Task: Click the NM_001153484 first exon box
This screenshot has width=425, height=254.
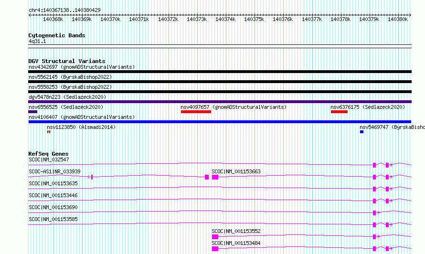Action: coord(215,249)
